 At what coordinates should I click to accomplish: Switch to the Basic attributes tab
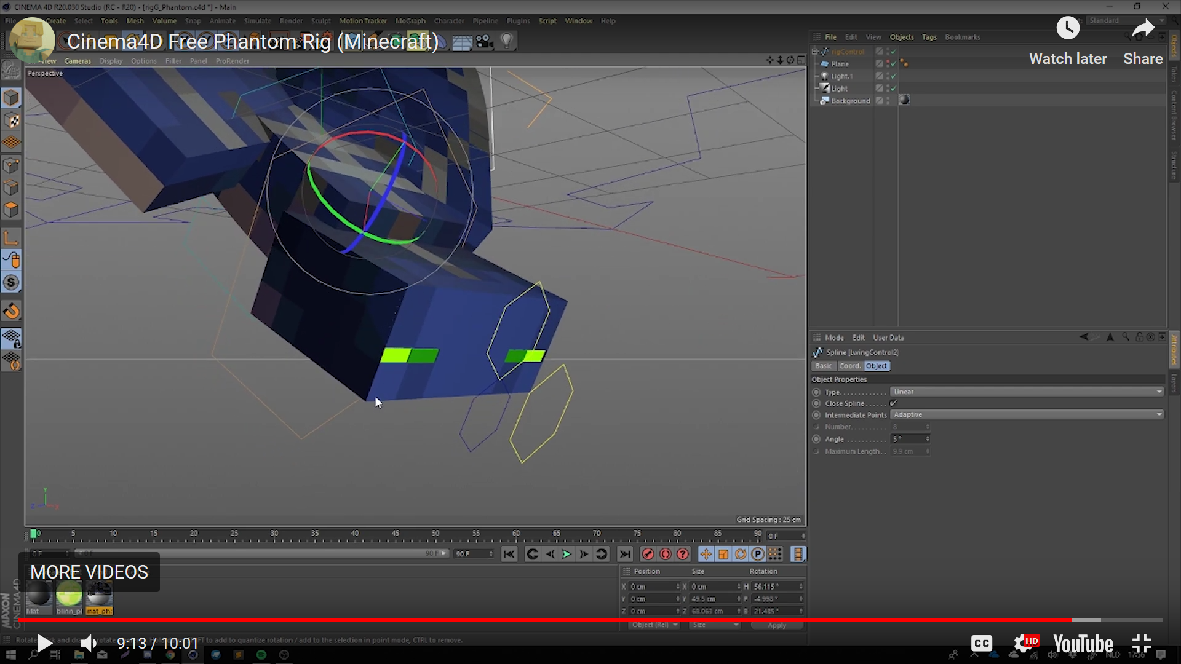click(824, 366)
